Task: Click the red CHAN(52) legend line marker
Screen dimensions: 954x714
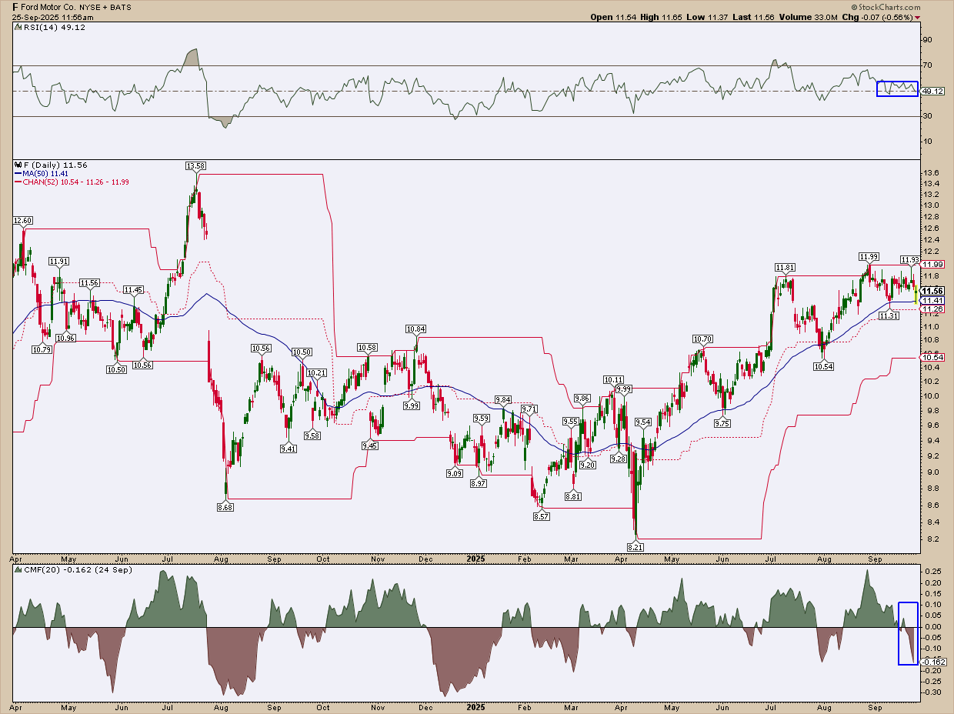Action: [16, 182]
